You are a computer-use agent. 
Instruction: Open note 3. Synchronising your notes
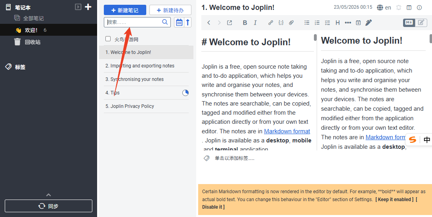[146, 79]
